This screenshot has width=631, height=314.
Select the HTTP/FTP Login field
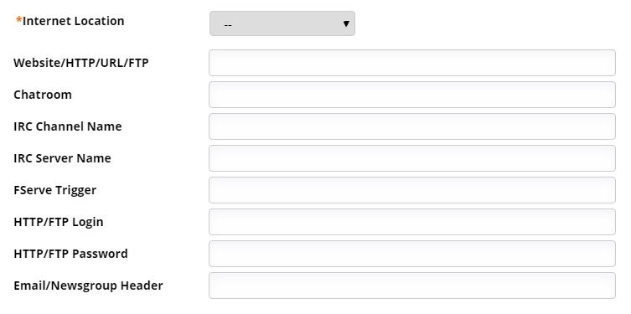[x=412, y=222]
